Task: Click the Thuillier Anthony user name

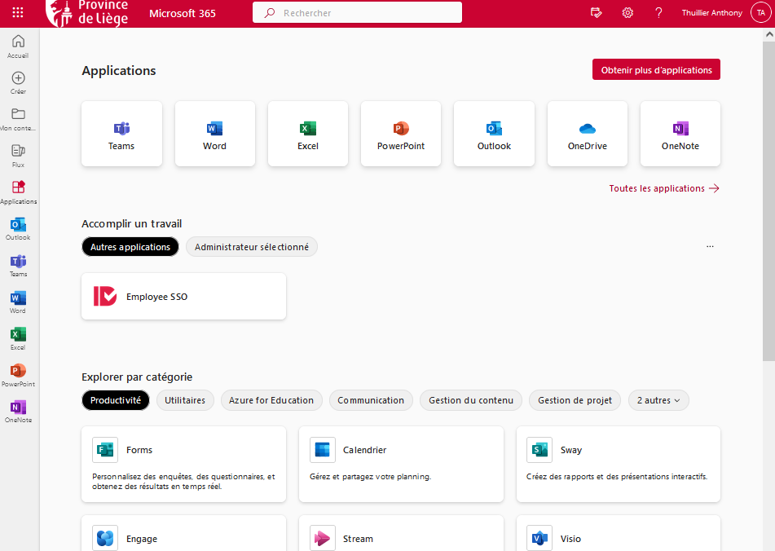Action: [x=711, y=13]
